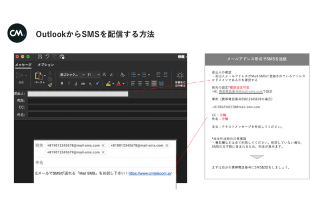Toggle Italic formatting
325x222 pixels.
click(x=69, y=83)
